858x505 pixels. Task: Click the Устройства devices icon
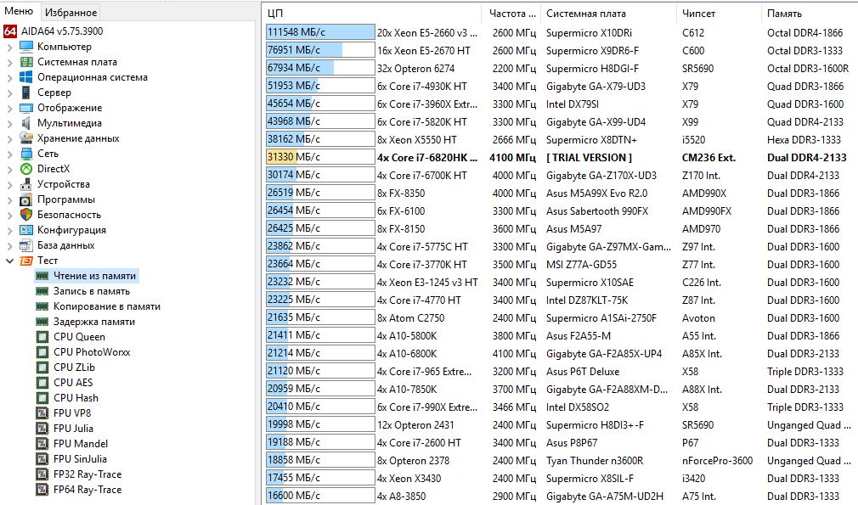(x=26, y=184)
